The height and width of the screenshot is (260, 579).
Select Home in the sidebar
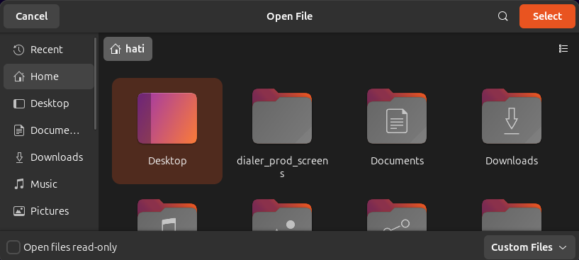49,77
